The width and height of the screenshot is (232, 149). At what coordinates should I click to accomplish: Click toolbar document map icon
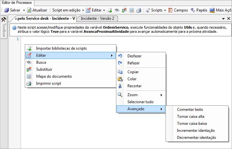click(x=132, y=10)
